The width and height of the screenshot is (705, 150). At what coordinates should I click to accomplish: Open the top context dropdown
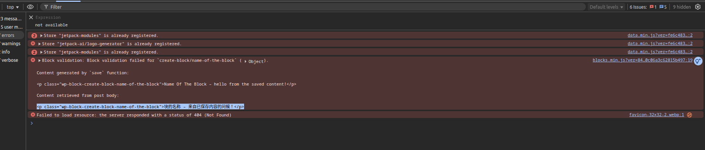pyautogui.click(x=12, y=7)
